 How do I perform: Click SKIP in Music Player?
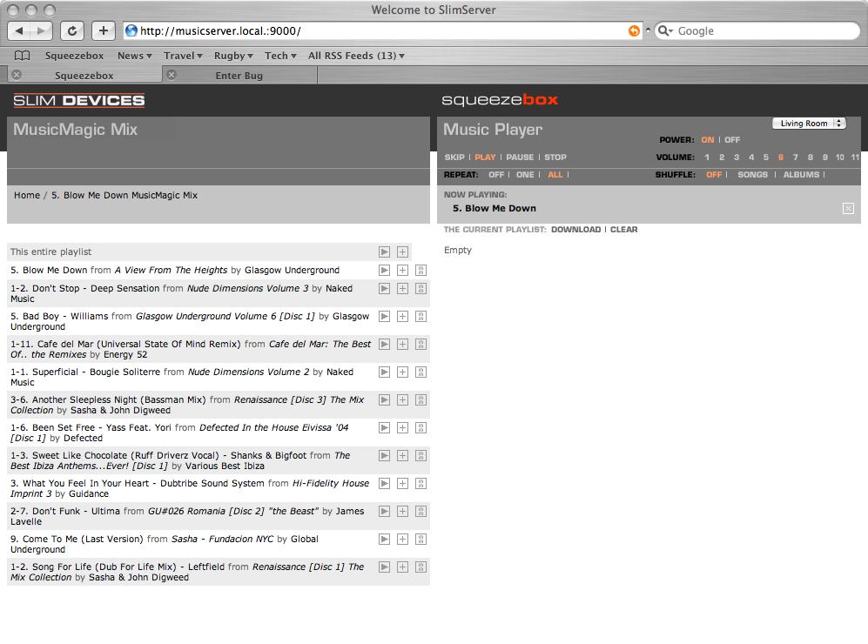(x=454, y=158)
